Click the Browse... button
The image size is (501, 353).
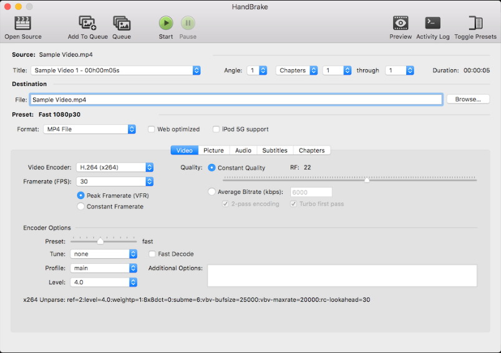(467, 99)
